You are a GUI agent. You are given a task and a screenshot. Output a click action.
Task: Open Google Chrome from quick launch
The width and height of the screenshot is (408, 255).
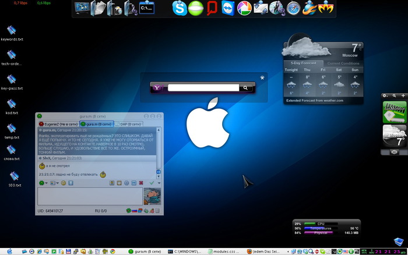[x=112, y=252]
